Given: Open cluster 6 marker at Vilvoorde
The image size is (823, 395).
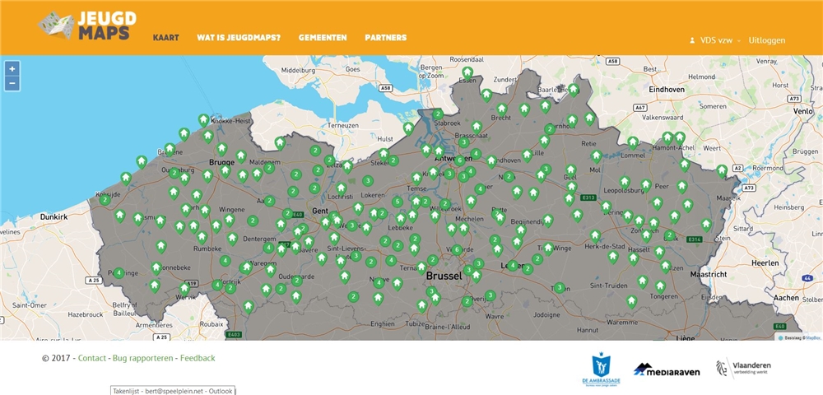Looking at the screenshot, I should (457, 249).
